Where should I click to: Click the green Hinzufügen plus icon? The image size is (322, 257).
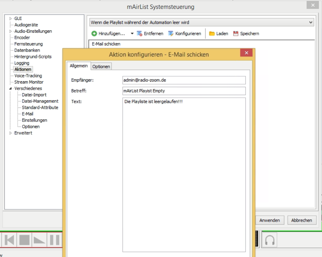pos(94,34)
